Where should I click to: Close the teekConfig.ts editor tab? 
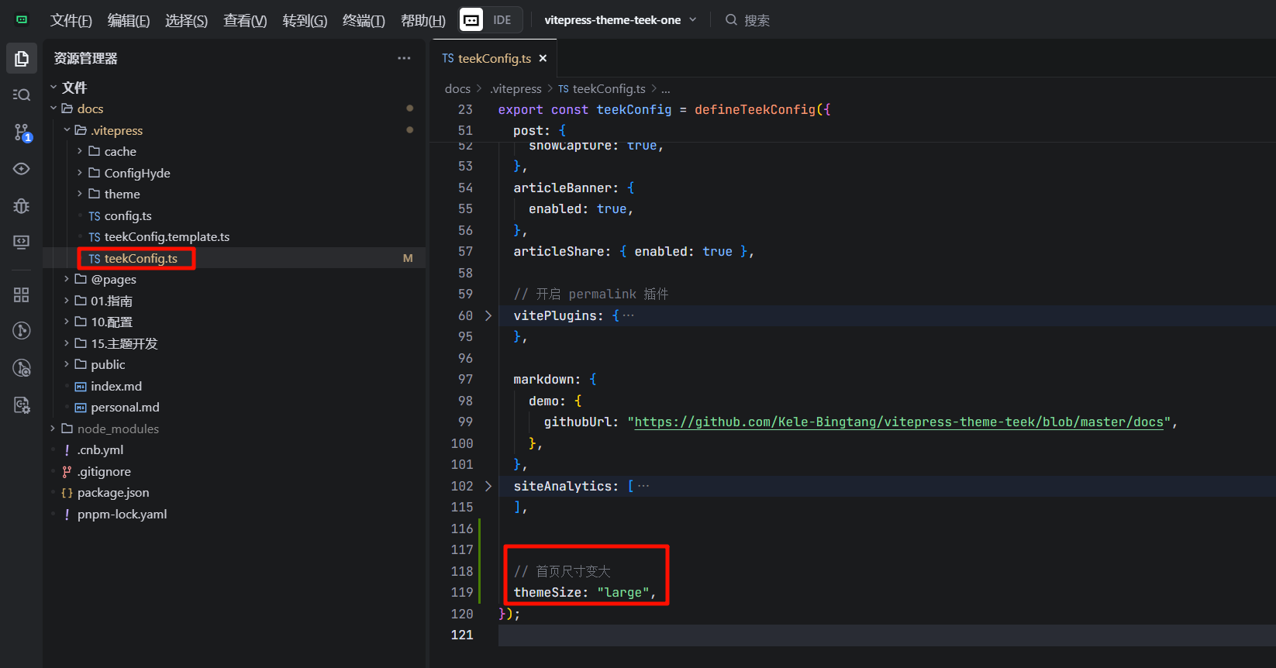click(543, 58)
